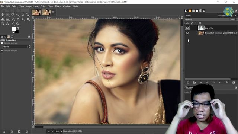Close the current image tab
This screenshot has height=134, width=238.
coord(53,12)
